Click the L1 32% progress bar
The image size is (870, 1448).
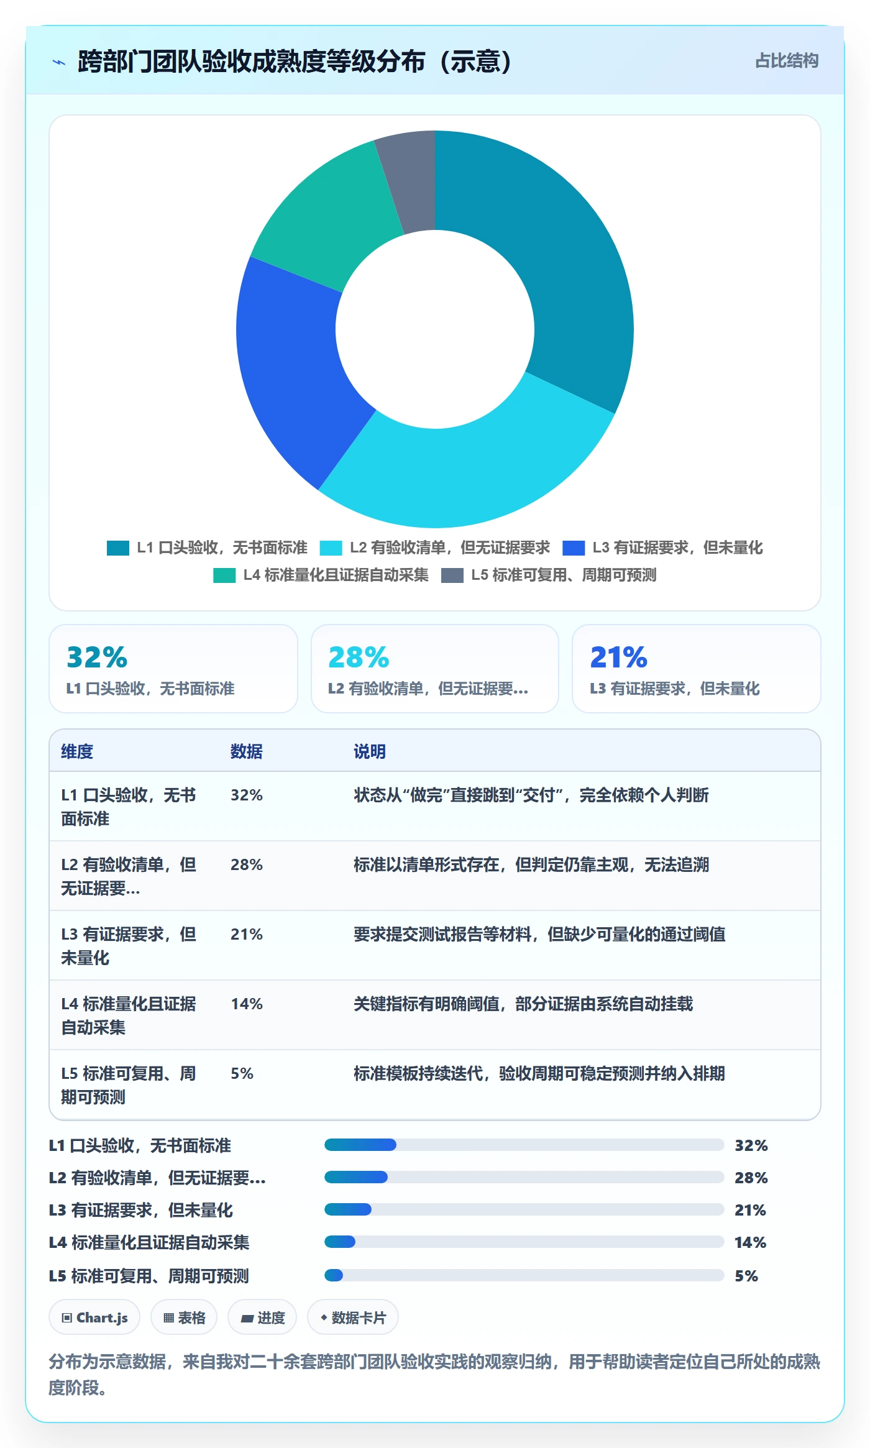[x=524, y=1145]
